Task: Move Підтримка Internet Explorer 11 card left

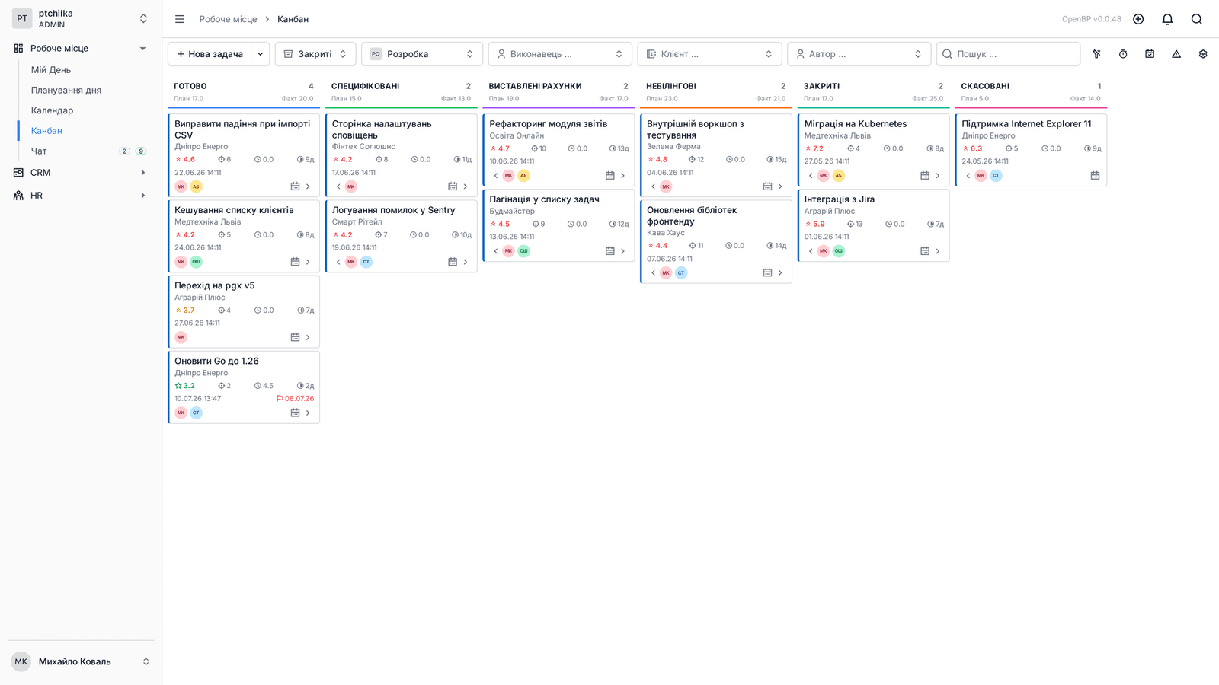Action: coord(968,175)
